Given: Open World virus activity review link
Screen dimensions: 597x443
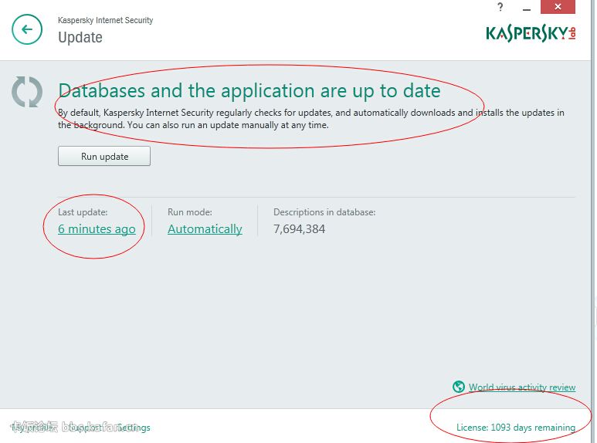Looking at the screenshot, I should (x=522, y=387).
